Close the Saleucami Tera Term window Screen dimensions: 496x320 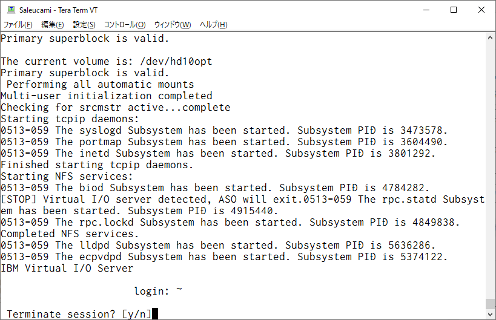click(x=481, y=10)
